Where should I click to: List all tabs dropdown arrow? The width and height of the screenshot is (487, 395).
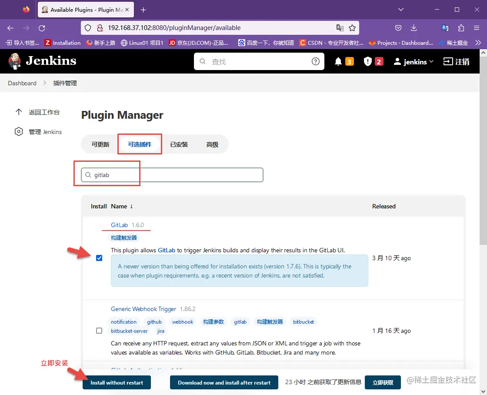[401, 10]
